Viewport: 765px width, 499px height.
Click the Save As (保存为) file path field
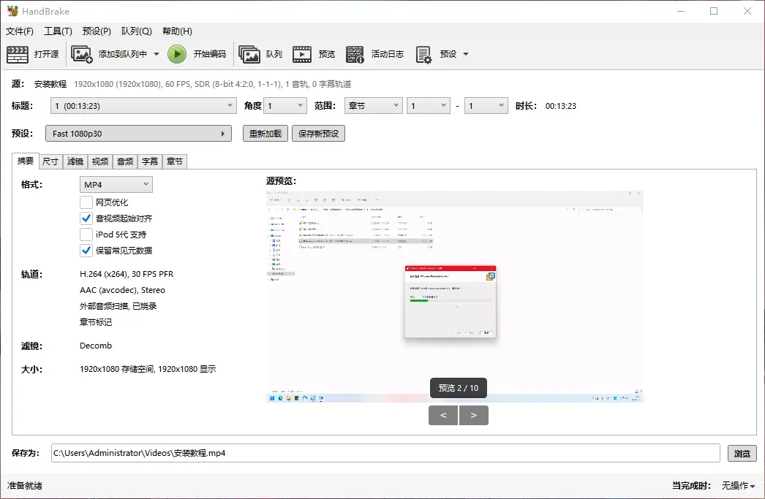coord(385,454)
